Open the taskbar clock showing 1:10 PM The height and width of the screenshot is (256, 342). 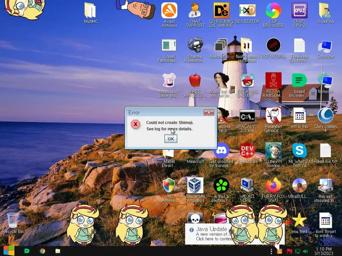click(x=324, y=251)
